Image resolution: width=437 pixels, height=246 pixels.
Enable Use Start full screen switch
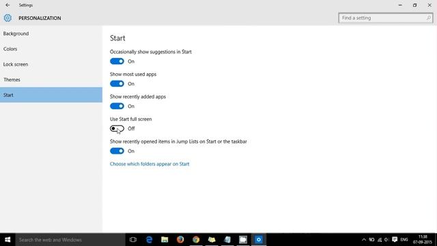coord(117,128)
